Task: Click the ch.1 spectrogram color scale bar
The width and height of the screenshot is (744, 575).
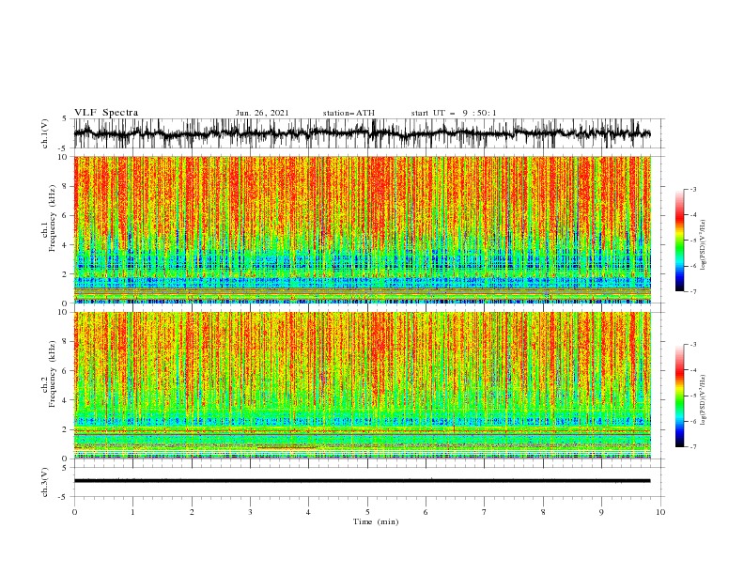Action: (679, 241)
